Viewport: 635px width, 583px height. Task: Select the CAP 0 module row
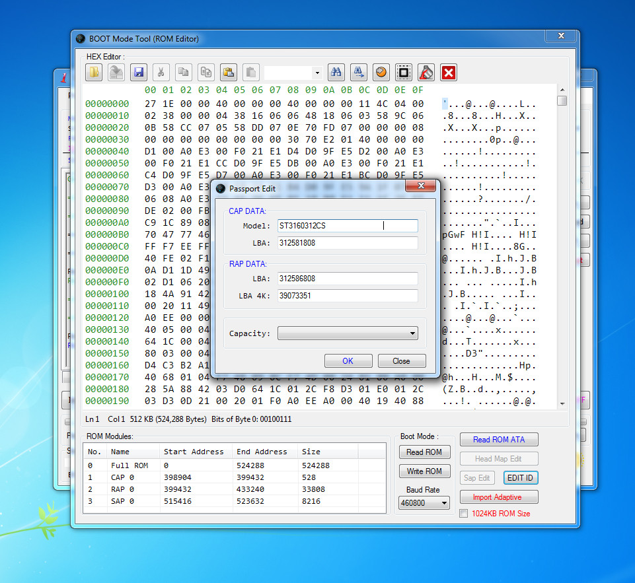point(234,477)
